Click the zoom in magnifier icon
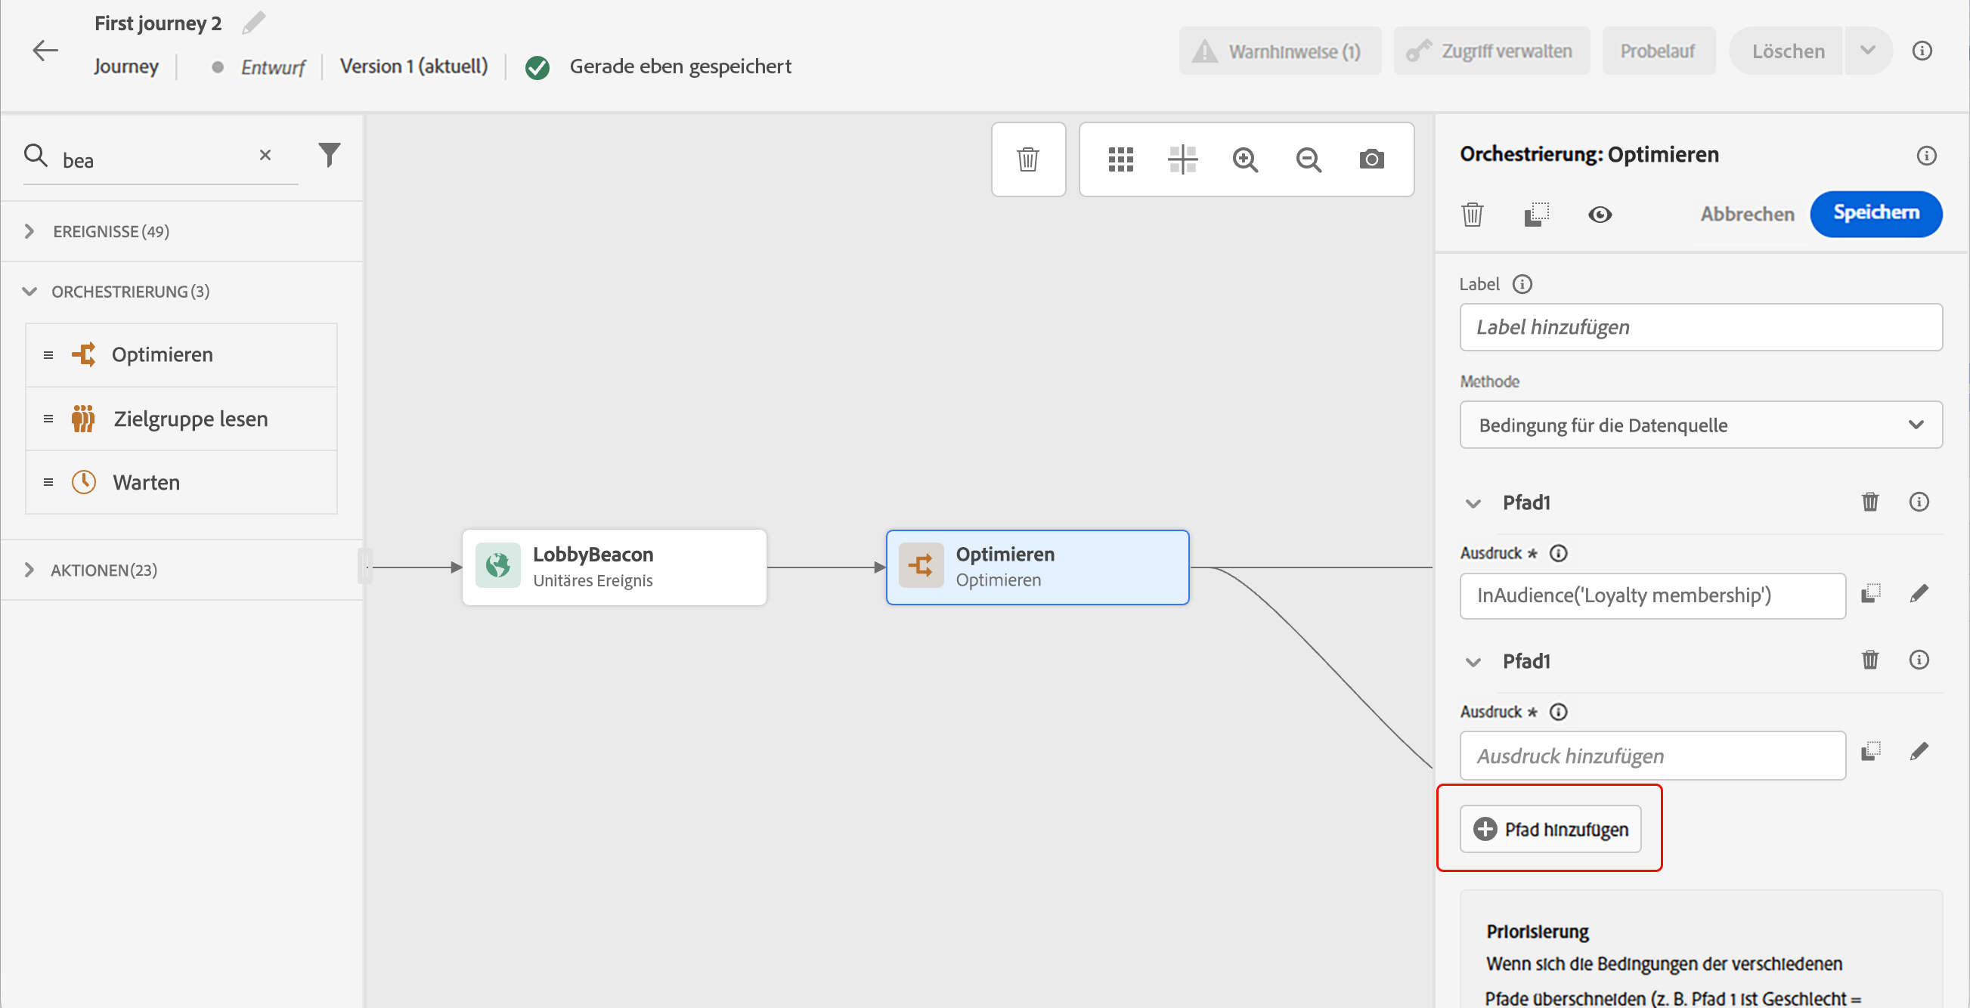The image size is (1970, 1008). [x=1245, y=159]
